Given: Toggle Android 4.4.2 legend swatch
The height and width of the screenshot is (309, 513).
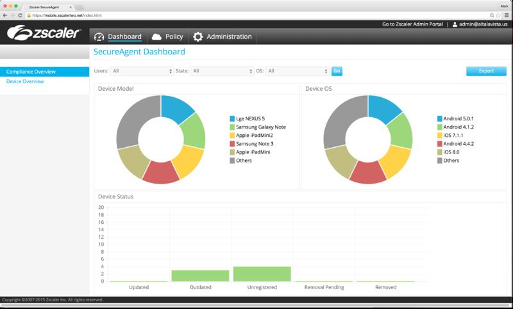Looking at the screenshot, I should pyautogui.click(x=440, y=144).
